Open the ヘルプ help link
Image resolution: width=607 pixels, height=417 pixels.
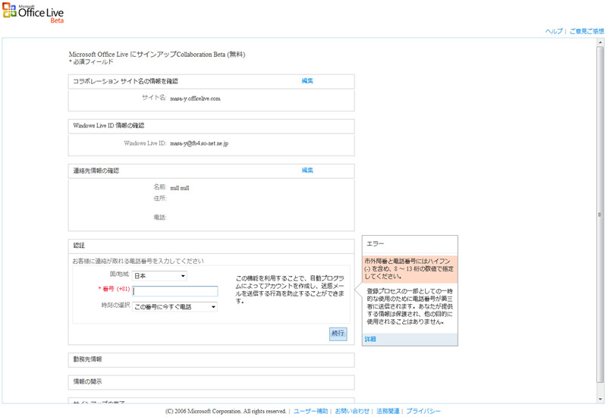point(554,31)
